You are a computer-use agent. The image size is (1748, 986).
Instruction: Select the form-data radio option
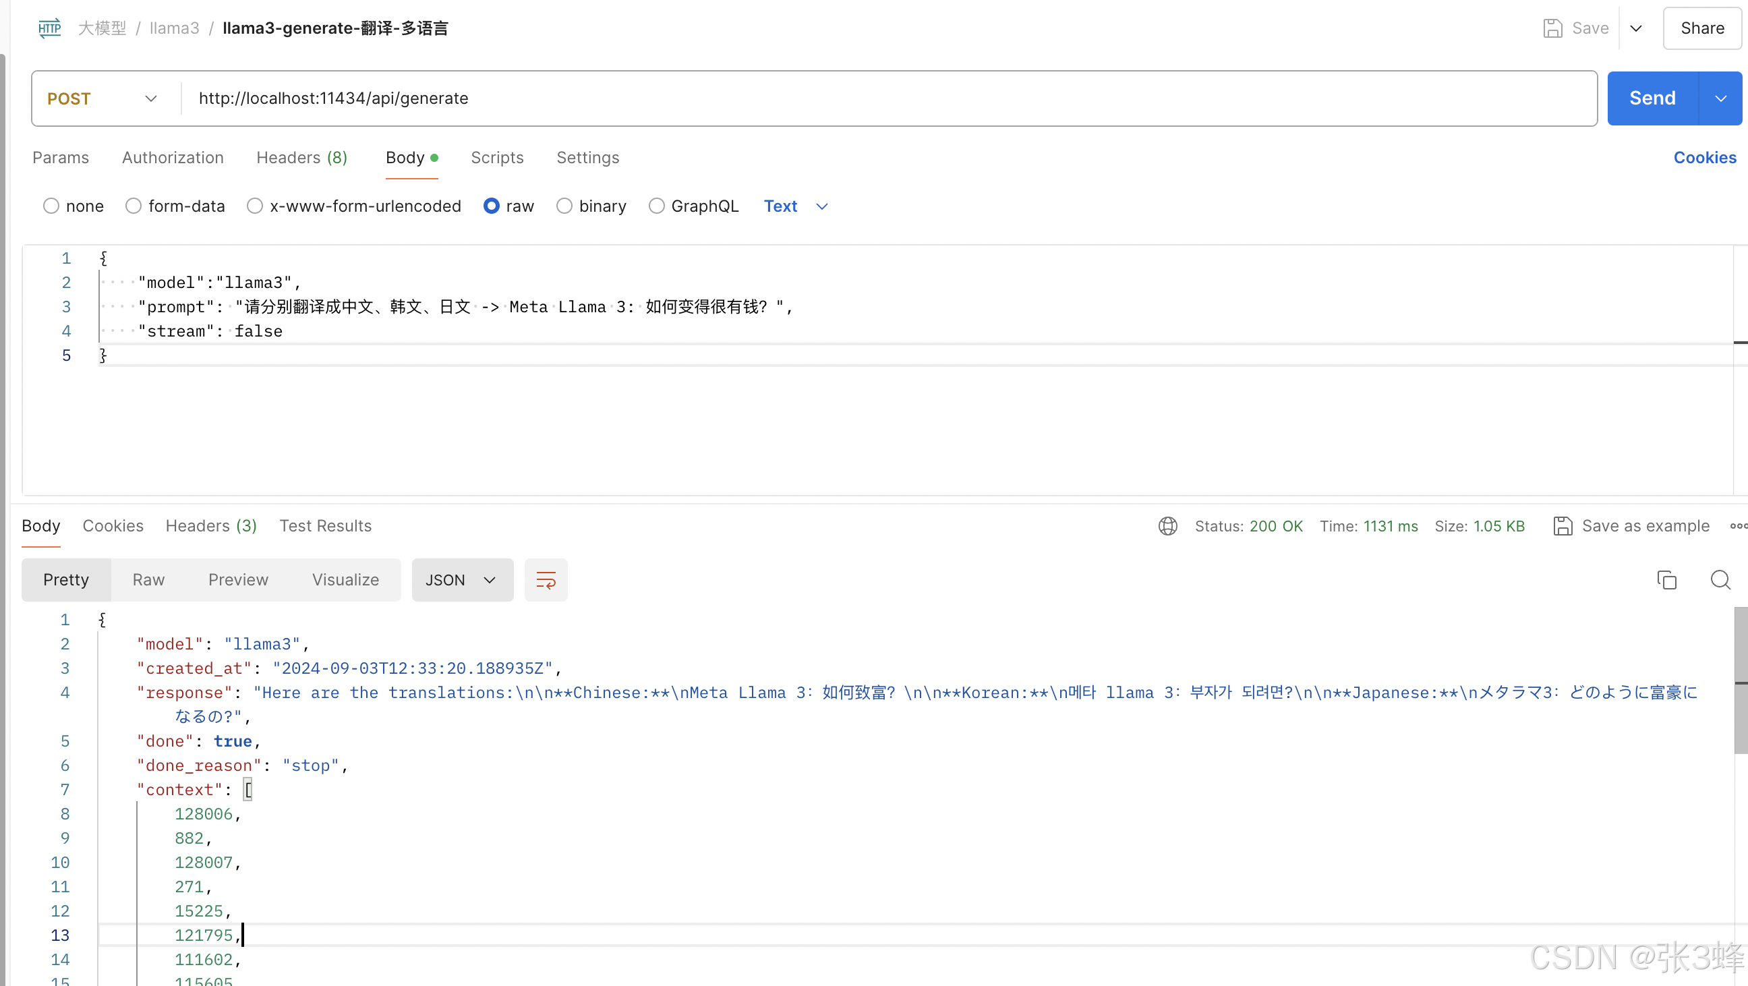[x=134, y=206]
